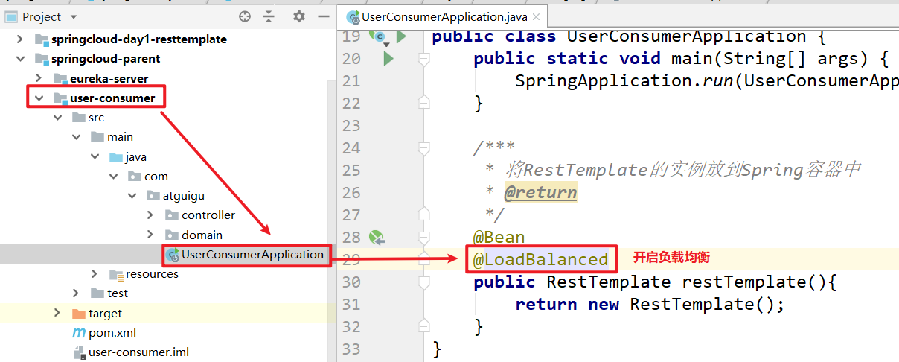
Task: Expand the eureka-server module
Action: tap(38, 78)
